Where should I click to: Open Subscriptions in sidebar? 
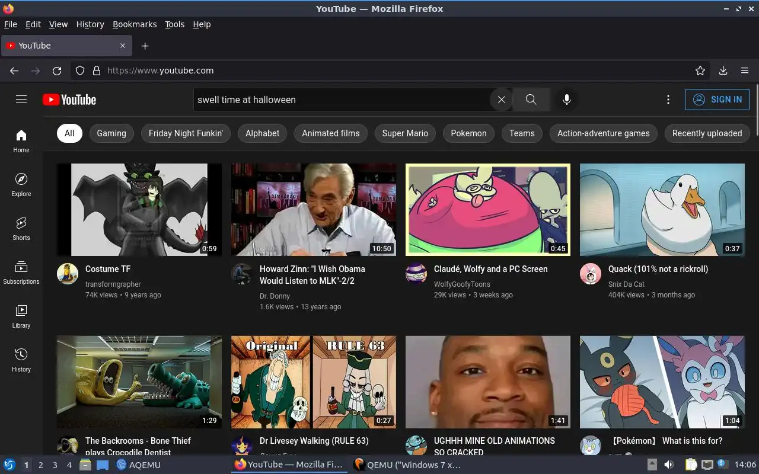click(x=21, y=273)
